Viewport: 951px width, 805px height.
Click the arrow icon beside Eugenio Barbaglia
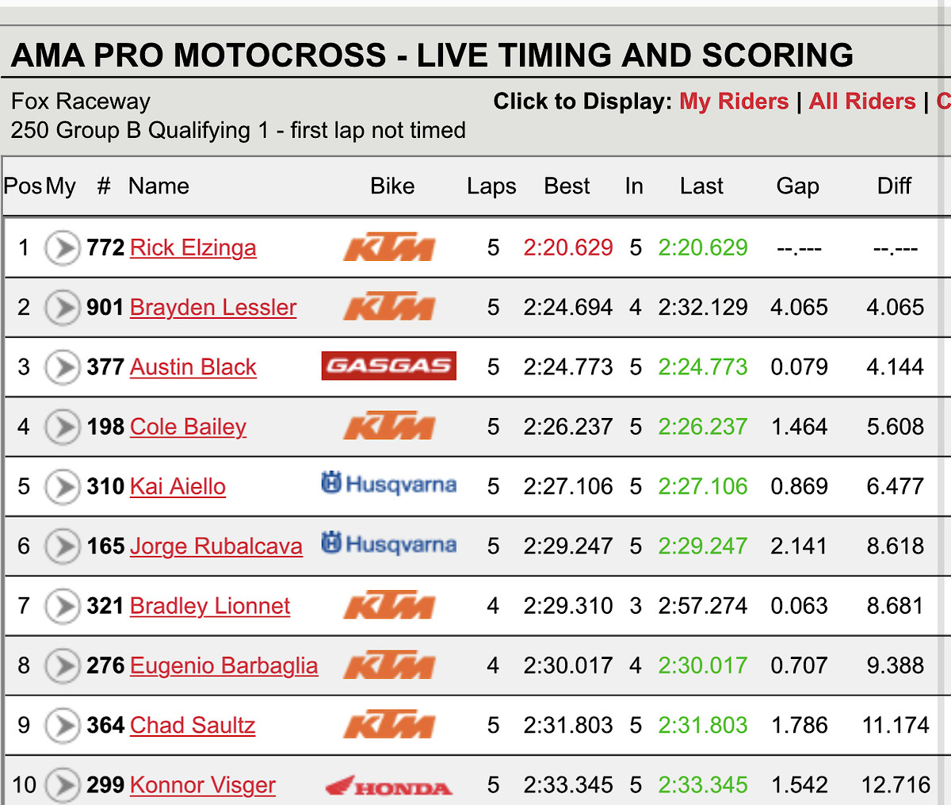(x=62, y=665)
